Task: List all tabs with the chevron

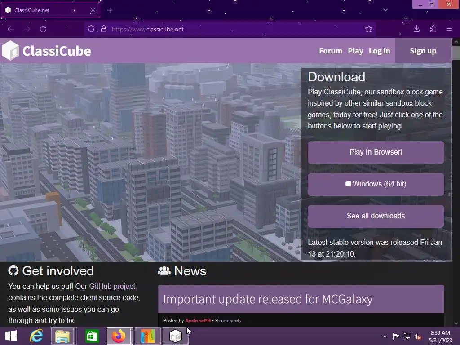Action: tap(385, 10)
